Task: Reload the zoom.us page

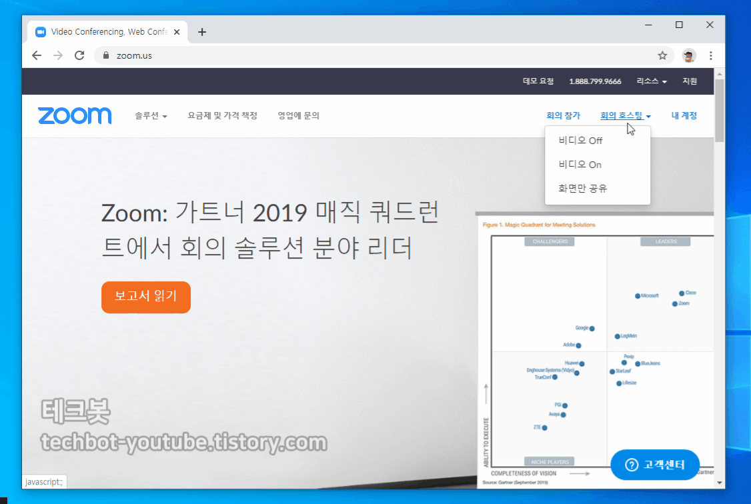Action: click(x=79, y=55)
